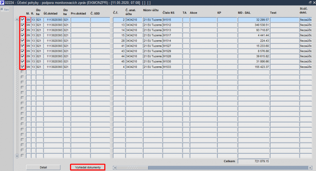Select the amount 93 718.87
The width and height of the screenshot is (316, 171).
(254, 30)
